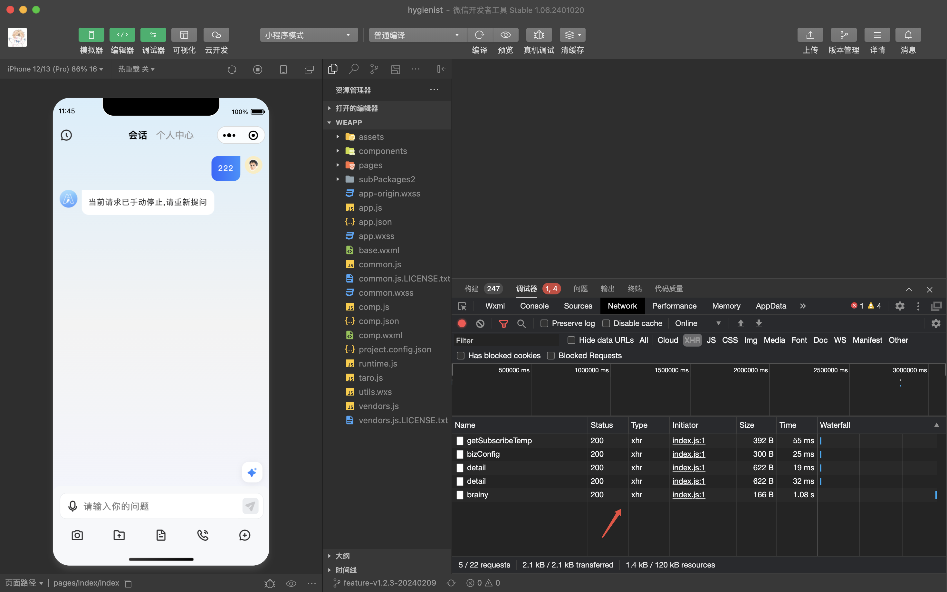This screenshot has width=947, height=592.
Task: Clear network log with block icon
Action: [480, 323]
